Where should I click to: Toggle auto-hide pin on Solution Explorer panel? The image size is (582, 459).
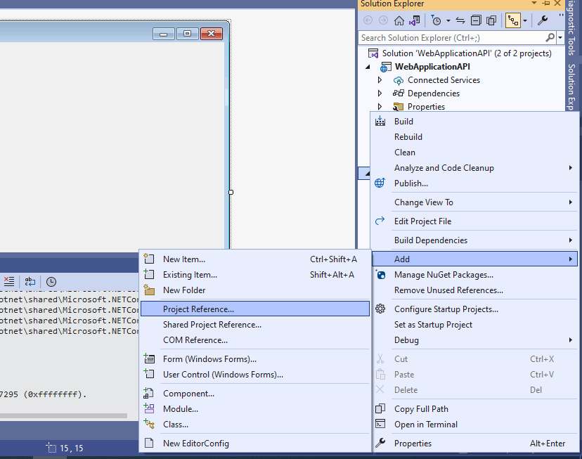coord(545,4)
